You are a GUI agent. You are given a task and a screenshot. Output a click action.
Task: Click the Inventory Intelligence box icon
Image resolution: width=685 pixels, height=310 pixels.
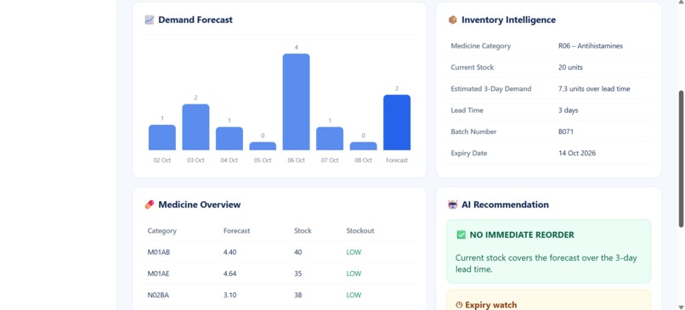pos(453,20)
